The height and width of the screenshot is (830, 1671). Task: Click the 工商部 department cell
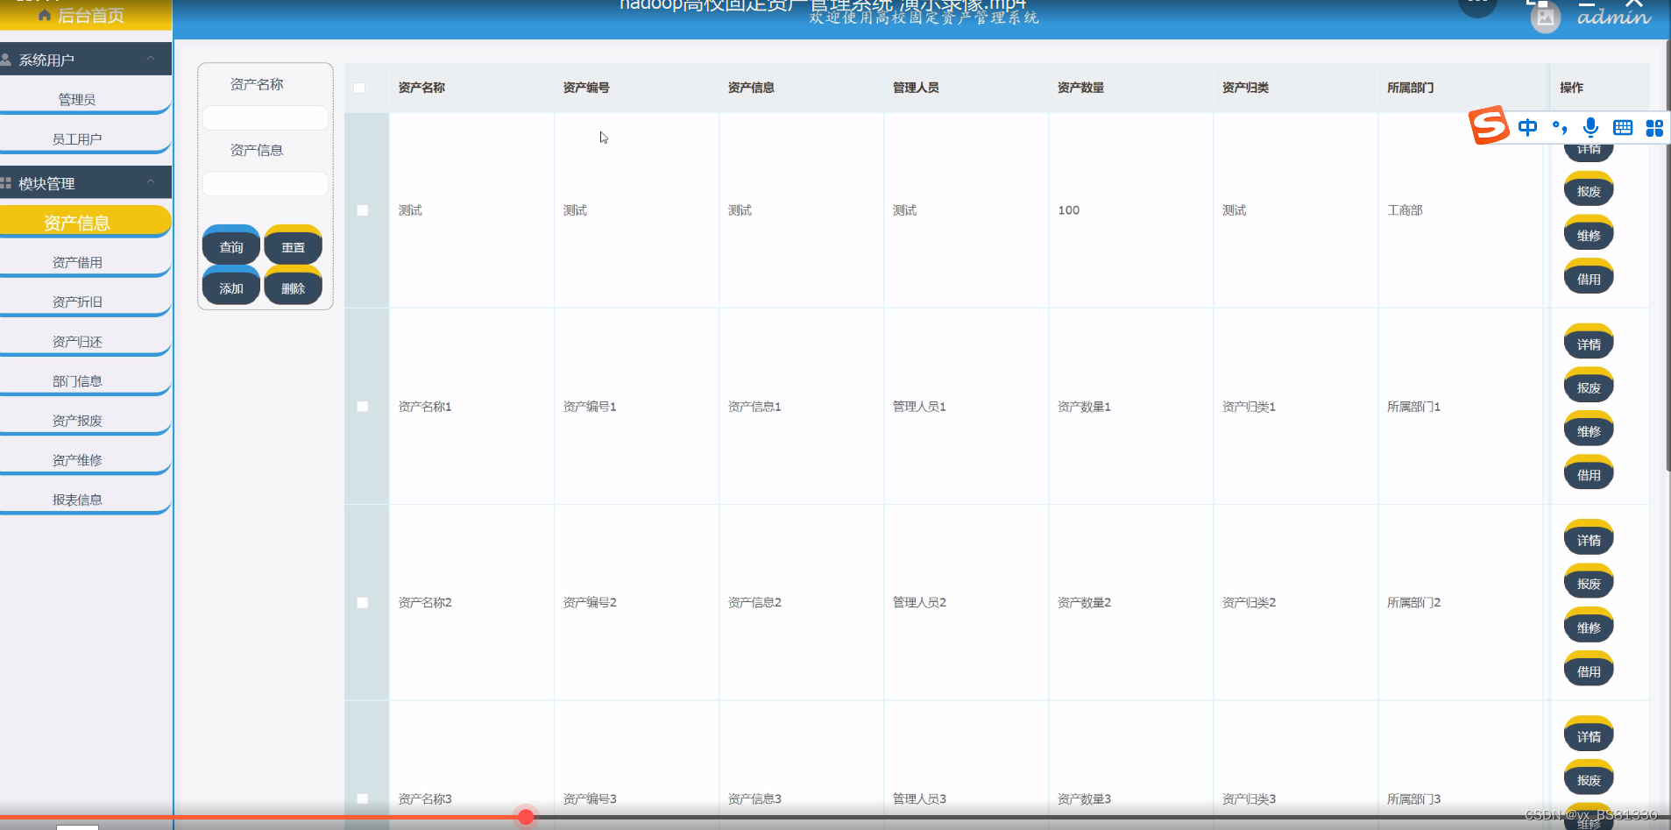coord(1405,210)
